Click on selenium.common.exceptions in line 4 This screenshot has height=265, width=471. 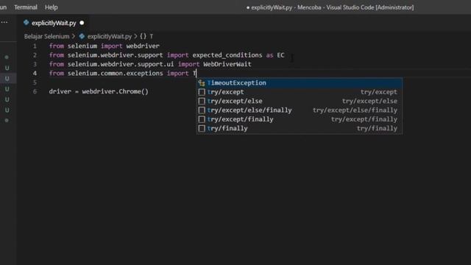[115, 74]
